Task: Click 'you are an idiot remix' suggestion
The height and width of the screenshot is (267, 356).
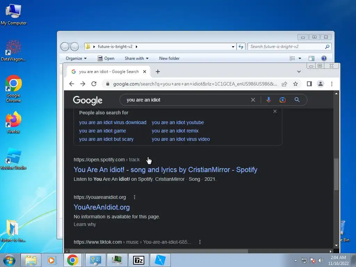Action: [175, 131]
